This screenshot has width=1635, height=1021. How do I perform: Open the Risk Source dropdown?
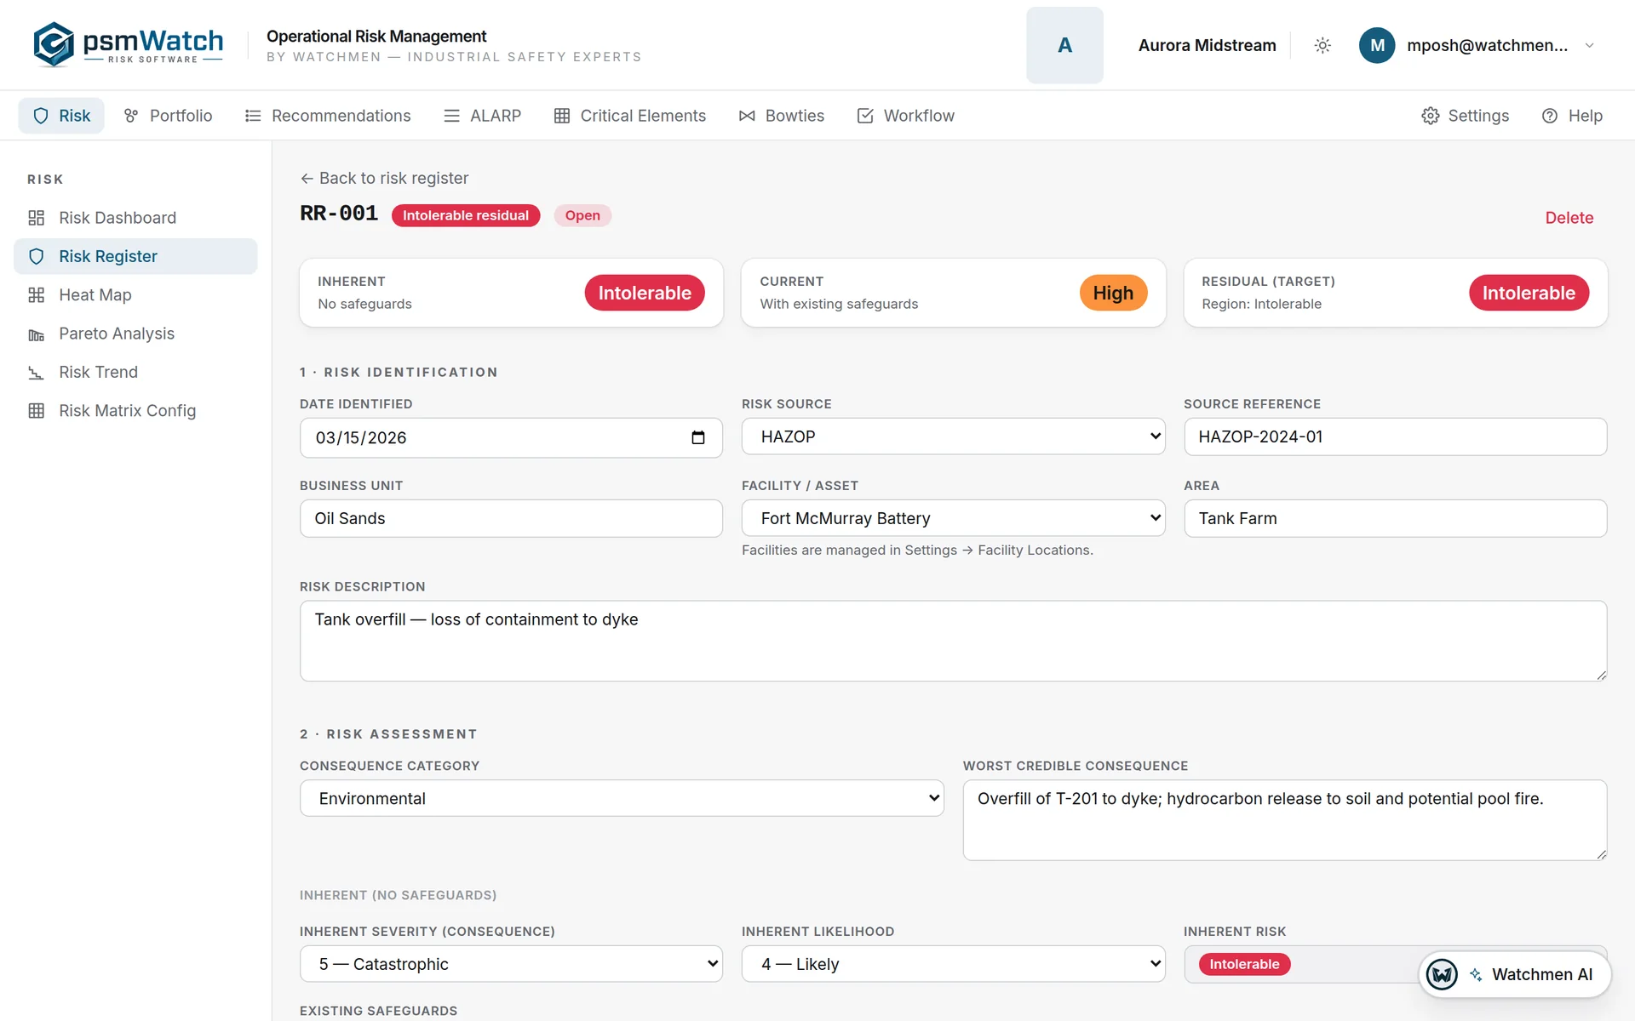coord(953,436)
